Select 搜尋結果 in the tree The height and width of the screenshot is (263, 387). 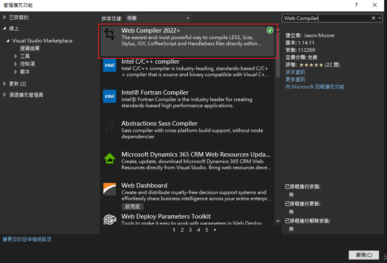click(30, 48)
